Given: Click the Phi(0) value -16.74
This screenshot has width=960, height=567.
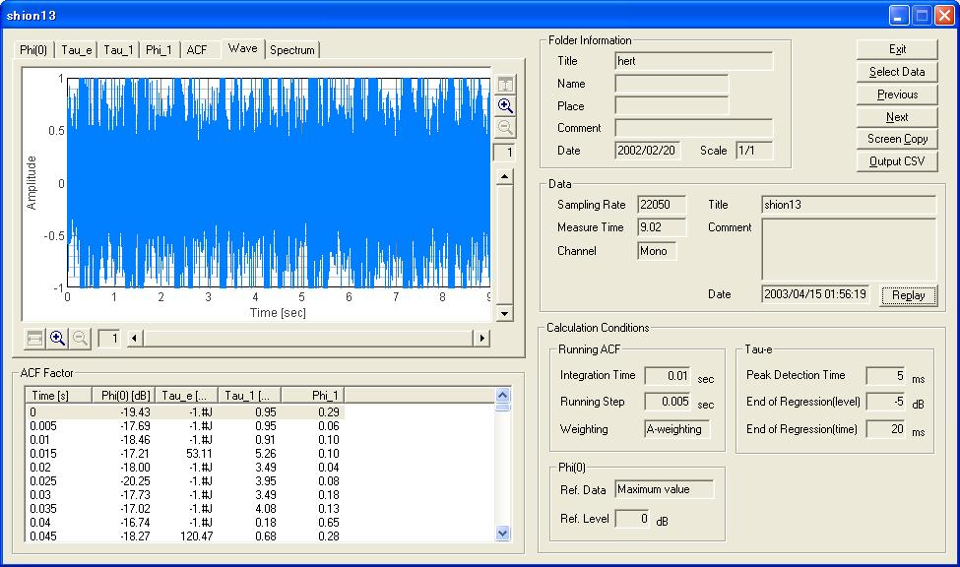Looking at the screenshot, I should click(135, 523).
